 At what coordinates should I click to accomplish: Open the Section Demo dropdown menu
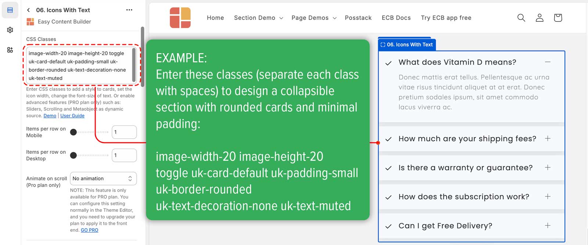click(258, 18)
